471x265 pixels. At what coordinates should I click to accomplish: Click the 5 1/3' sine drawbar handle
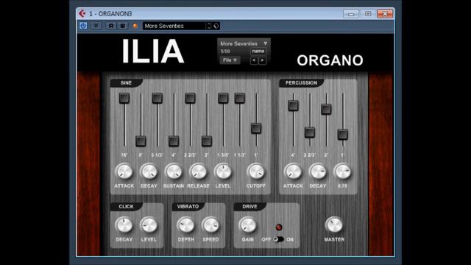coord(157,98)
